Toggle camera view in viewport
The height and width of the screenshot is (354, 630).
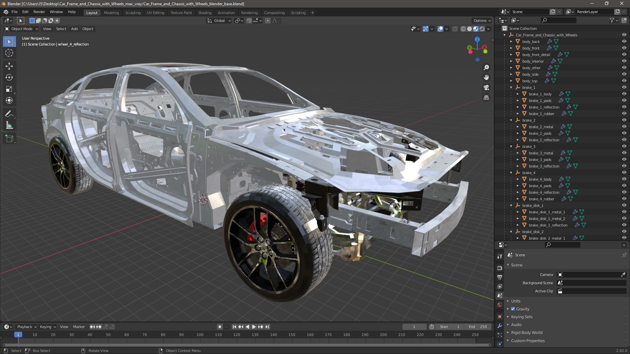click(x=486, y=88)
